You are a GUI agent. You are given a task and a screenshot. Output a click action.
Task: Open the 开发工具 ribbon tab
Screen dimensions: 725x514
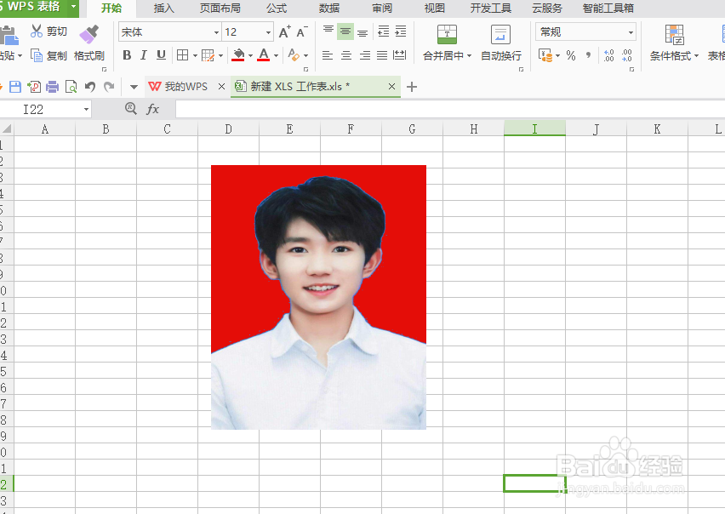(x=491, y=9)
